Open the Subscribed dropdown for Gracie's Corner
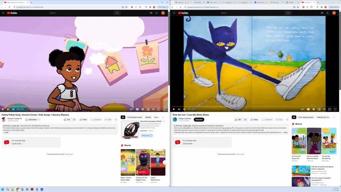 pyautogui.click(x=33, y=120)
